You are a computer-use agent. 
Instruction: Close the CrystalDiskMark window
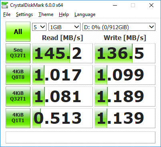point(151,5)
